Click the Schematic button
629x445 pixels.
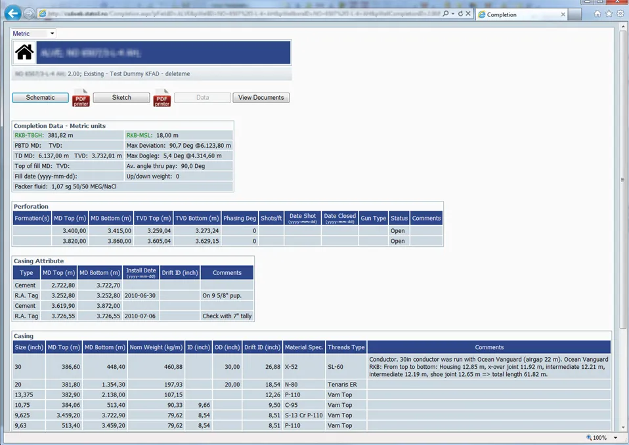[x=40, y=97]
